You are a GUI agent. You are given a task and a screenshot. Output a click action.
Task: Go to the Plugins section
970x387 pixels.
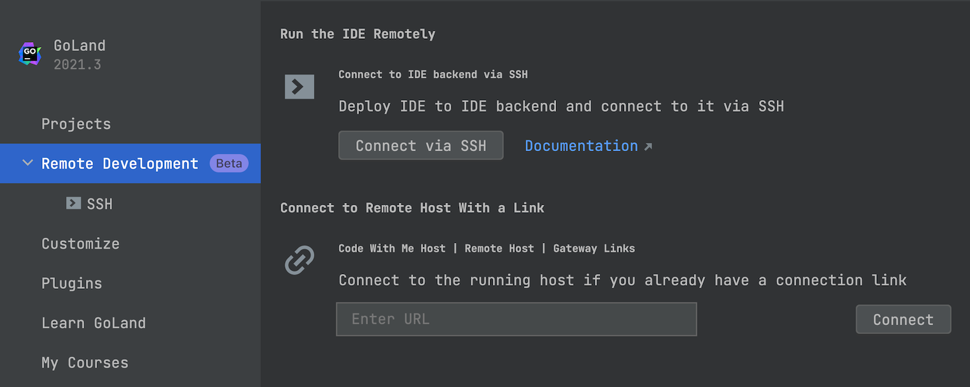pyautogui.click(x=72, y=283)
